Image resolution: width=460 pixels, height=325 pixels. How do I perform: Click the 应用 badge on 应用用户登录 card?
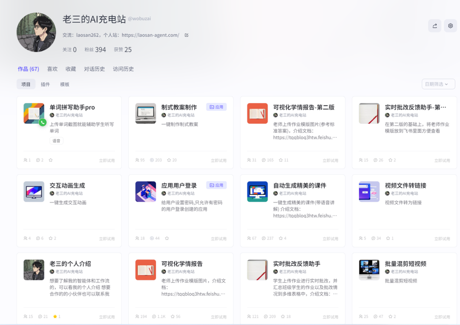coord(216,185)
